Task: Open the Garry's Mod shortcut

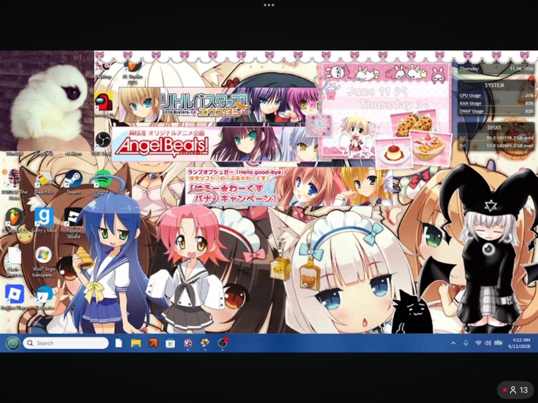Action: pyautogui.click(x=44, y=217)
